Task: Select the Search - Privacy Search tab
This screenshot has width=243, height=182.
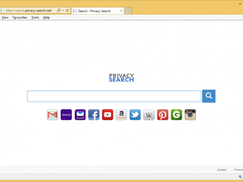Action: pos(98,11)
